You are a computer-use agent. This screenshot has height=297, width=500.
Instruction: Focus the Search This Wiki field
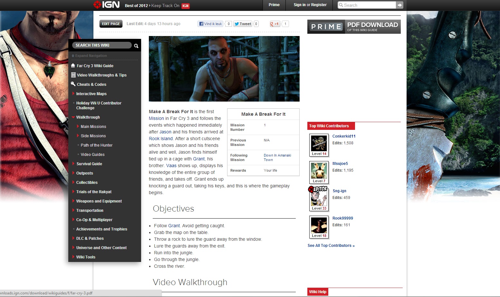(102, 45)
